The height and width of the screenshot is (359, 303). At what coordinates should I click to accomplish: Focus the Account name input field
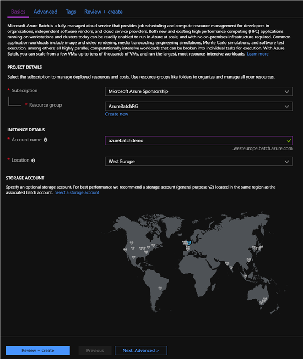point(199,141)
